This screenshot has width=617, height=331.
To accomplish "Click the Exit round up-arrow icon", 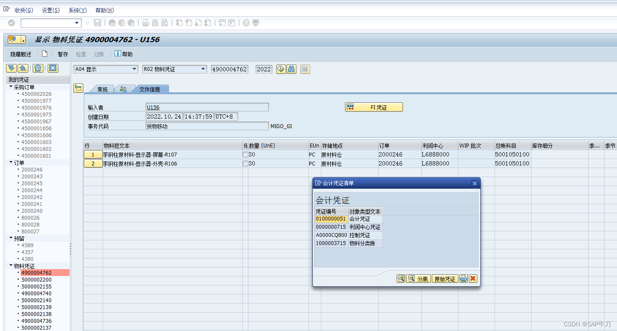I will pyautogui.click(x=122, y=23).
